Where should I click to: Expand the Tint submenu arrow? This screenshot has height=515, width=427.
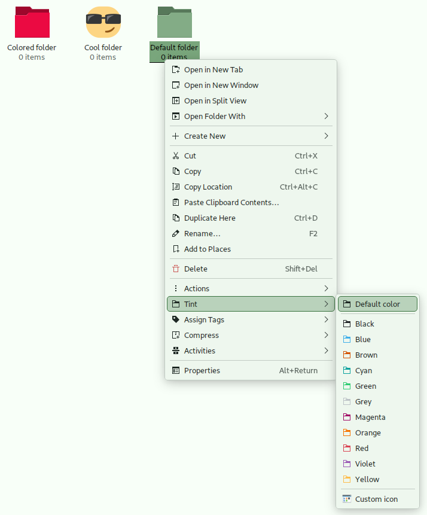[x=326, y=304]
